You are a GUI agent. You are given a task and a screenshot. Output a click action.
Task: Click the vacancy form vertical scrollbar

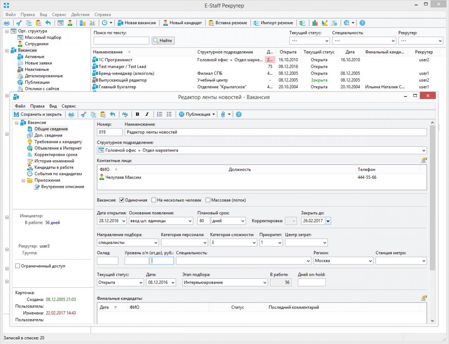432,198
